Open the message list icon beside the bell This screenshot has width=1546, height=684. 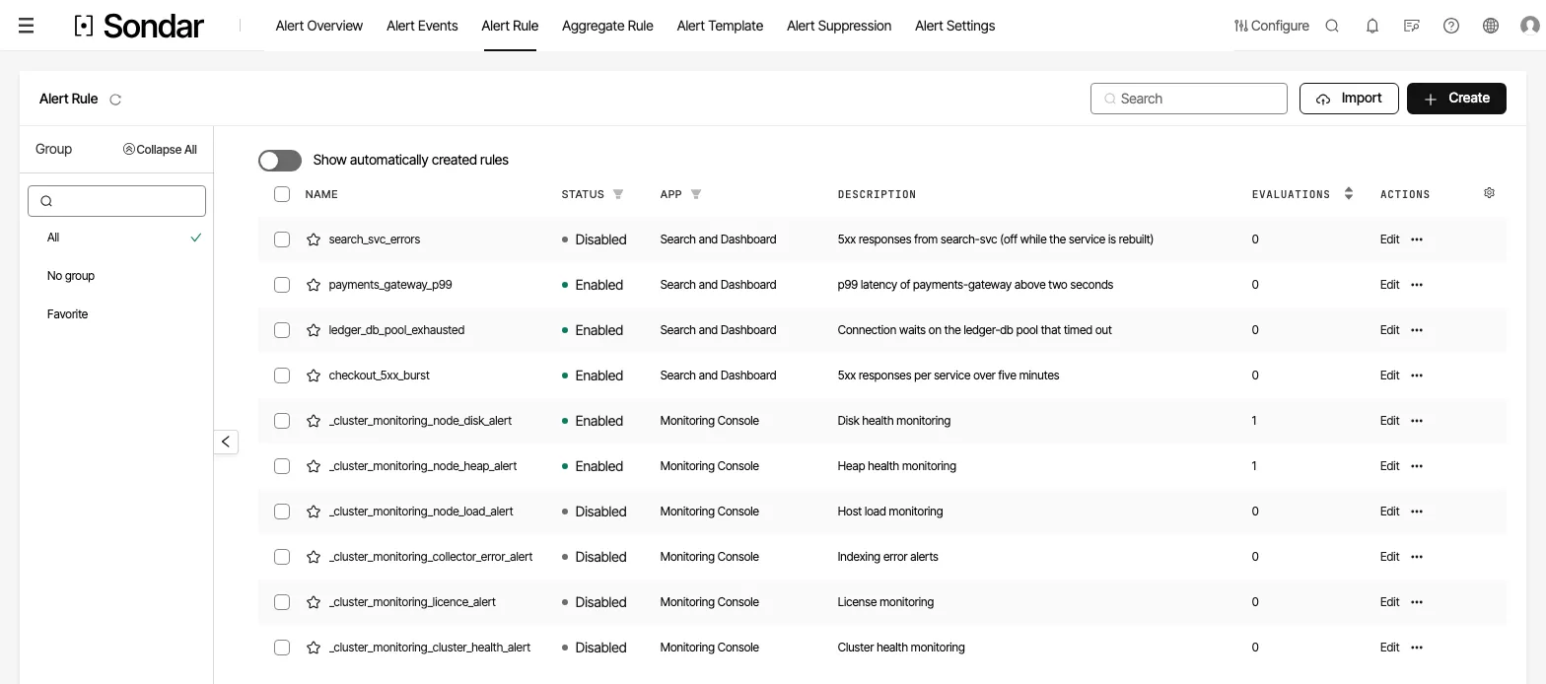[1411, 26]
